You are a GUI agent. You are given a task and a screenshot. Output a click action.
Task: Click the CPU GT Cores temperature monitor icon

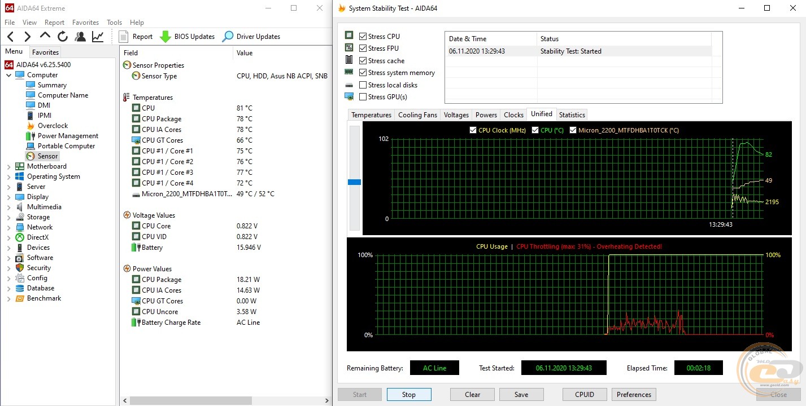click(136, 140)
